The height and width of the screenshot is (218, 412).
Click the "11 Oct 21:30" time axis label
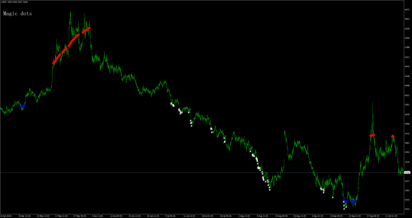[390, 216]
